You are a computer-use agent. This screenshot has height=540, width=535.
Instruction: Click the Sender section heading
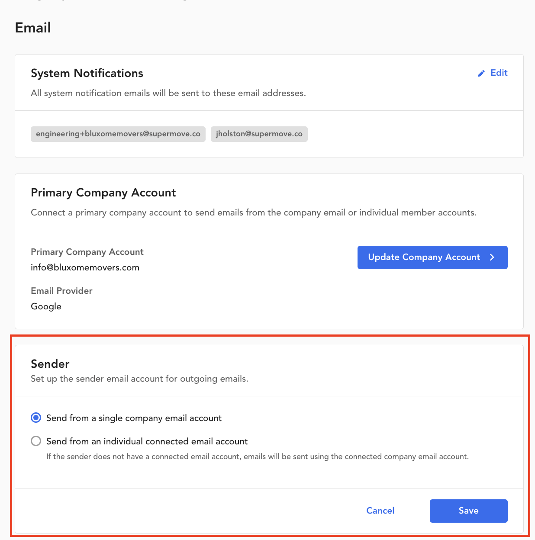50,364
